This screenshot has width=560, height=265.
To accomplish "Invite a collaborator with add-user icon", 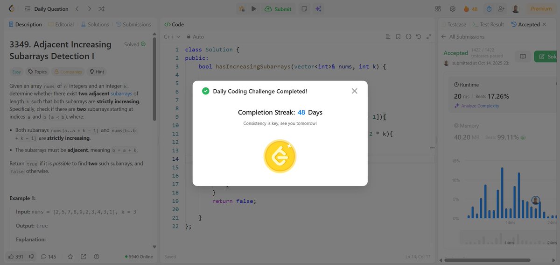I will point(502,9).
